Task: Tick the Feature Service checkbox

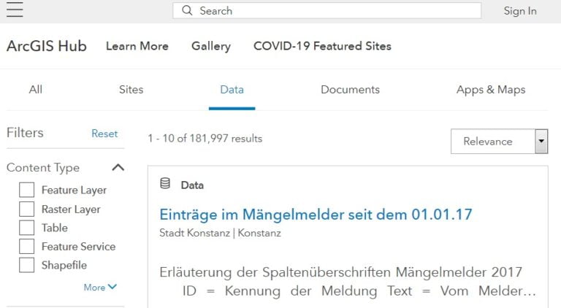Action: click(x=27, y=247)
